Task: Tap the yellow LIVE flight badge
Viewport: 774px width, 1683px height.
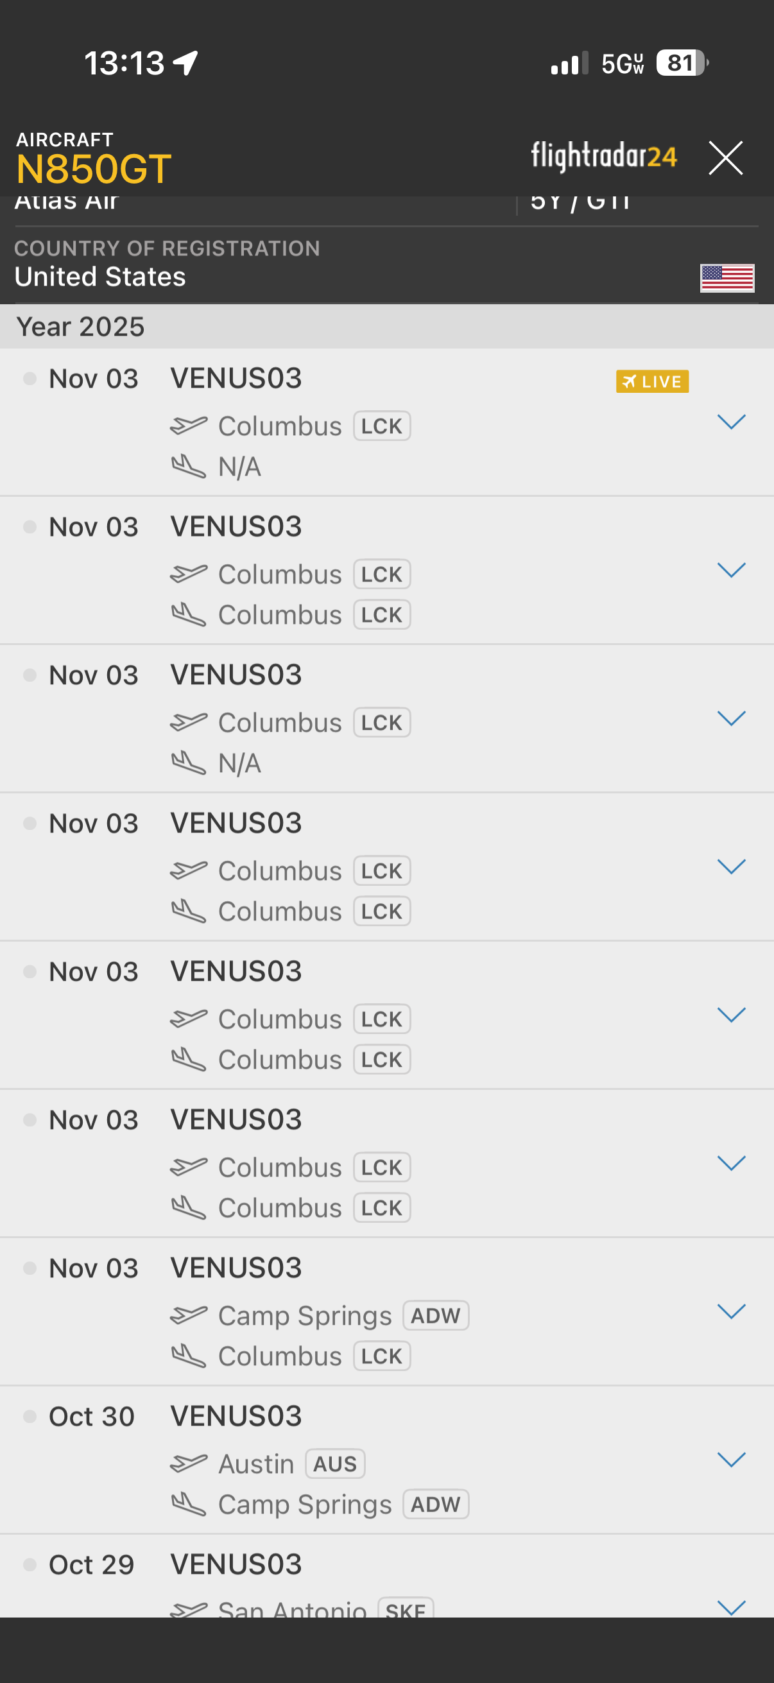Action: coord(652,381)
